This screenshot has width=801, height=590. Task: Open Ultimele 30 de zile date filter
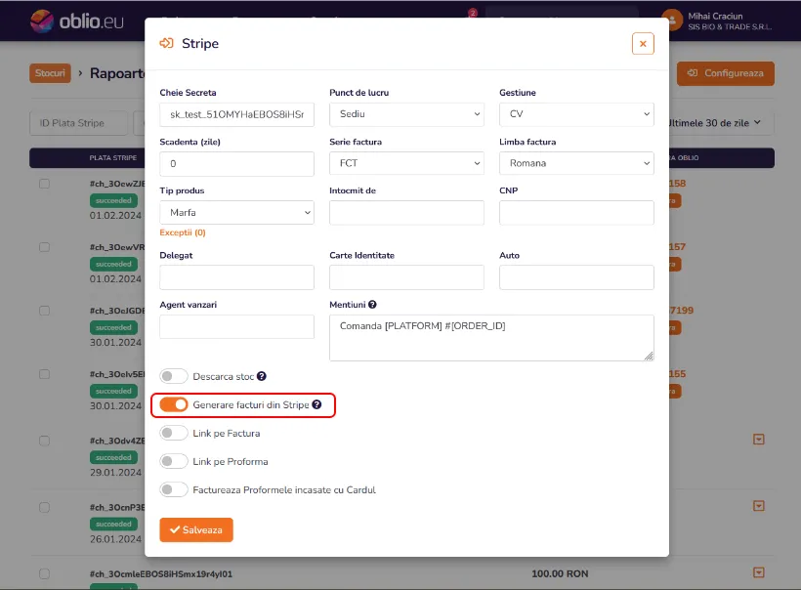pos(715,123)
